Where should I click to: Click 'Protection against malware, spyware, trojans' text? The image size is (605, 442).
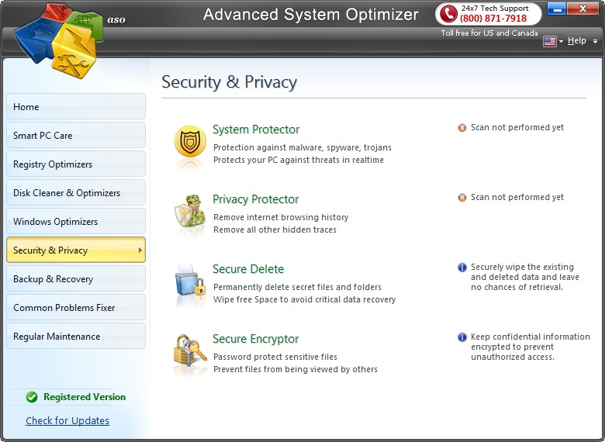tap(302, 147)
